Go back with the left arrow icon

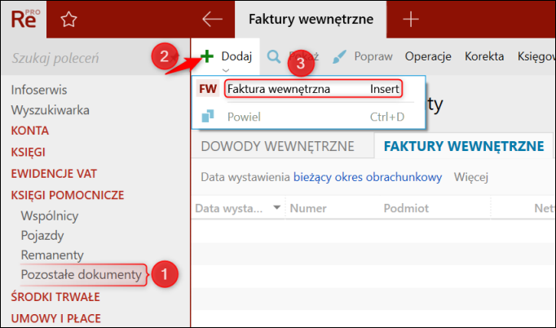(x=212, y=19)
